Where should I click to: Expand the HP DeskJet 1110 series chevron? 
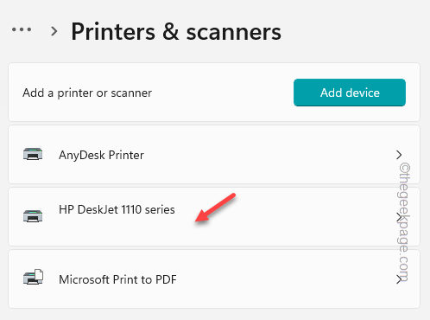coord(399,217)
